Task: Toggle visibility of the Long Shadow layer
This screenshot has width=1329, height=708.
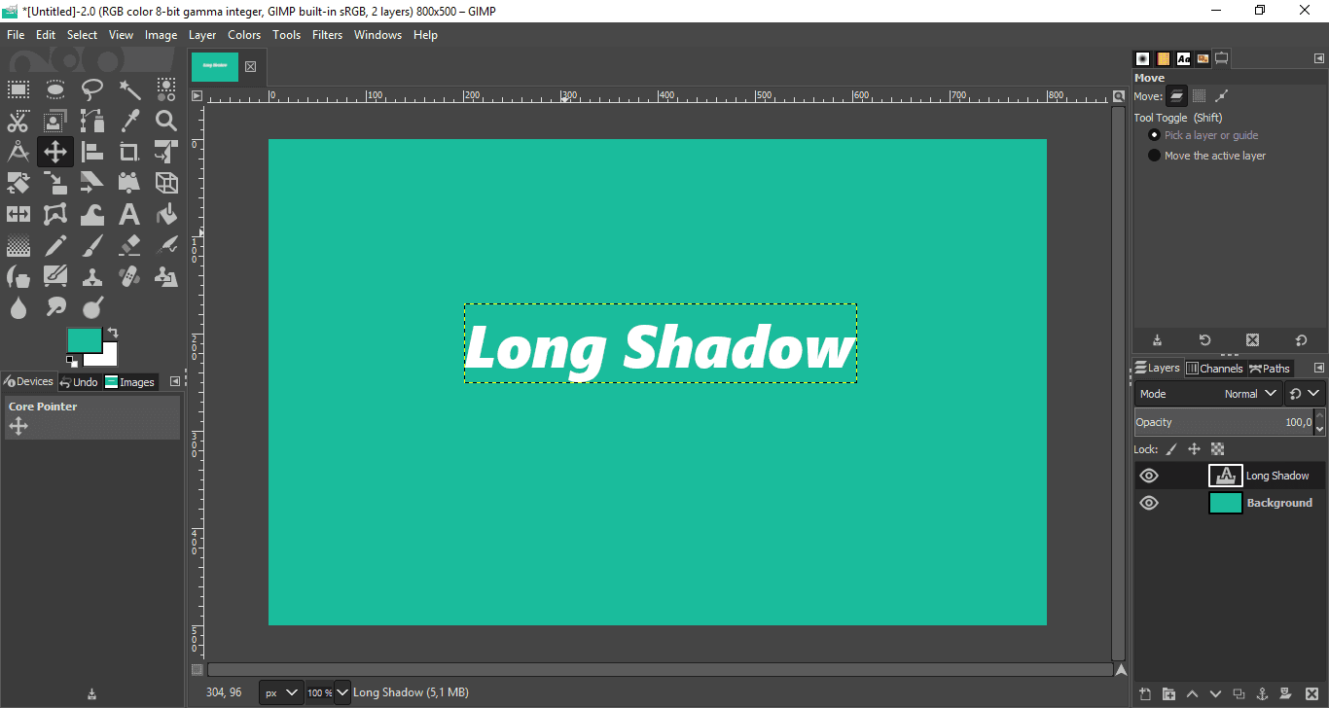Action: (x=1149, y=476)
